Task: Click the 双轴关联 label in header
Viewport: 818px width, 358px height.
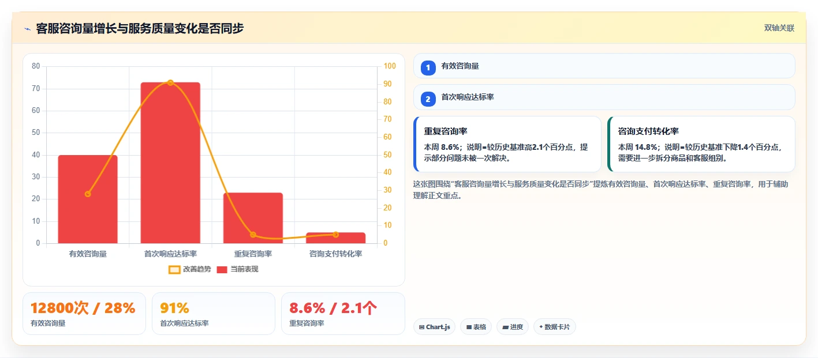Action: (x=779, y=28)
